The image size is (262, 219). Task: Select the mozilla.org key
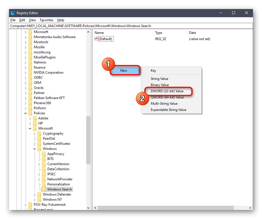(42, 52)
